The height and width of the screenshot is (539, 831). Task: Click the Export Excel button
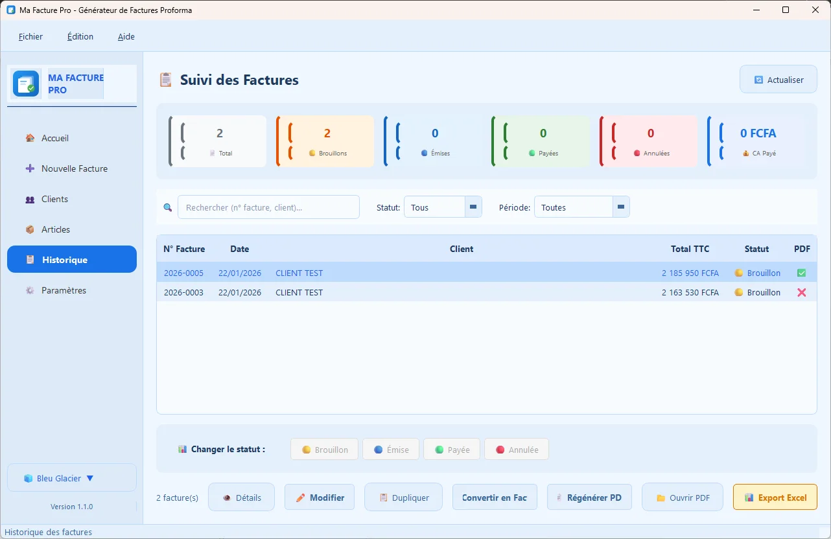pyautogui.click(x=775, y=498)
